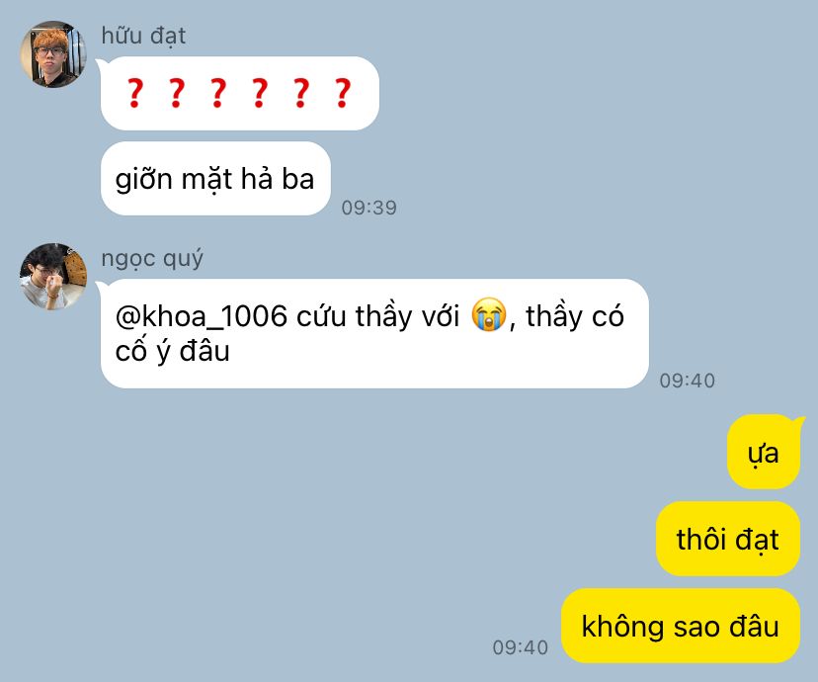Open ngọc quý's profile avatar
The height and width of the screenshot is (682, 818).
tap(52, 277)
